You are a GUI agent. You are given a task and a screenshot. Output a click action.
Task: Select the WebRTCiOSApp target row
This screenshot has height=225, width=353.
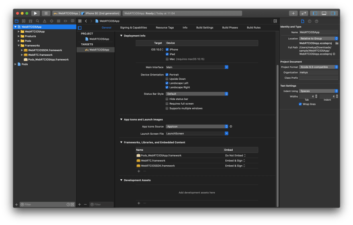pyautogui.click(x=96, y=50)
